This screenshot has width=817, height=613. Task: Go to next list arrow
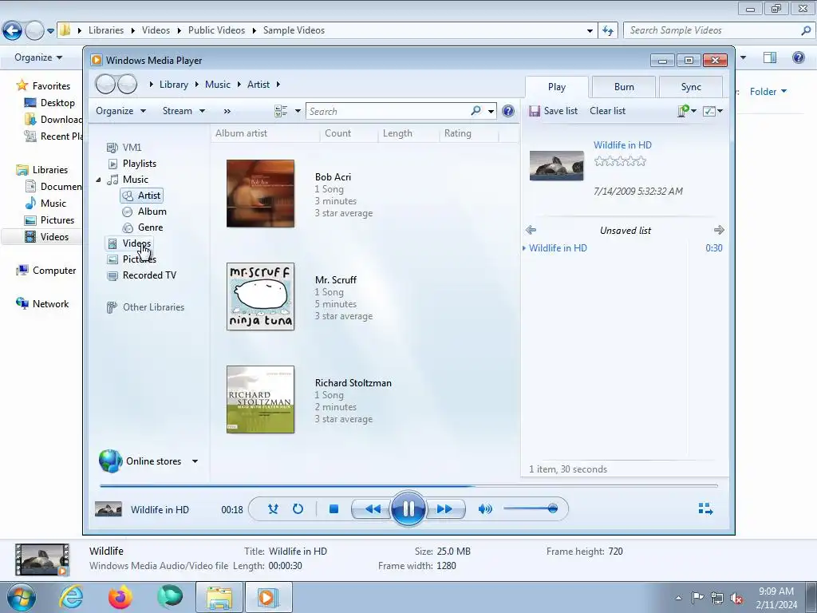click(719, 230)
